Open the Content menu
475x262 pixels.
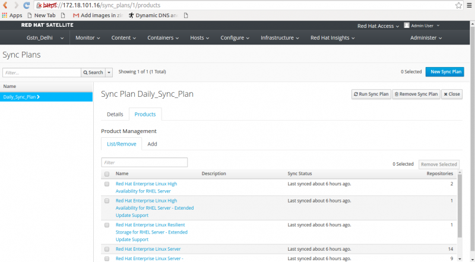coord(123,37)
